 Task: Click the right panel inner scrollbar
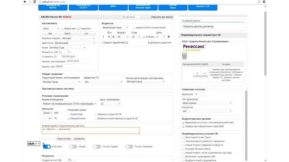tap(246, 126)
